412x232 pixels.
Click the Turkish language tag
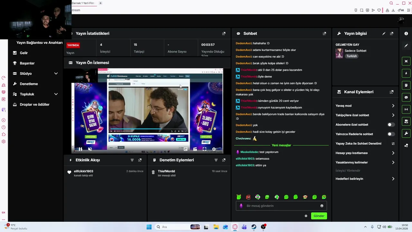click(x=351, y=56)
